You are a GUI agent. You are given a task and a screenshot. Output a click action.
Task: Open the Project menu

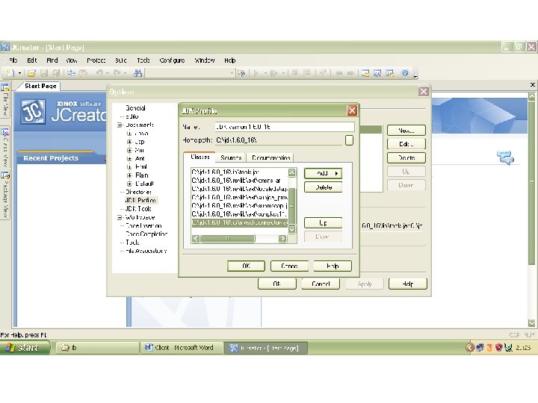[96, 60]
